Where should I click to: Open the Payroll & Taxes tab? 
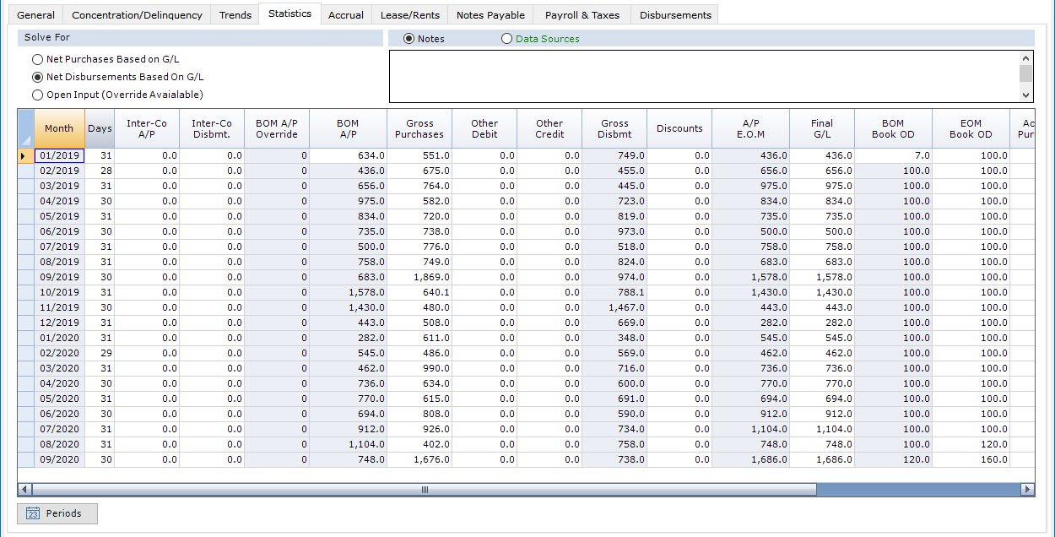[x=582, y=15]
